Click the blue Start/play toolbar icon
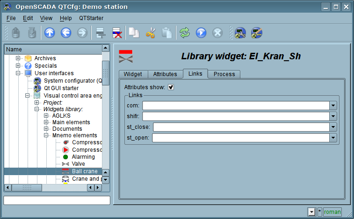This screenshot has height=219, width=354. pos(201,33)
